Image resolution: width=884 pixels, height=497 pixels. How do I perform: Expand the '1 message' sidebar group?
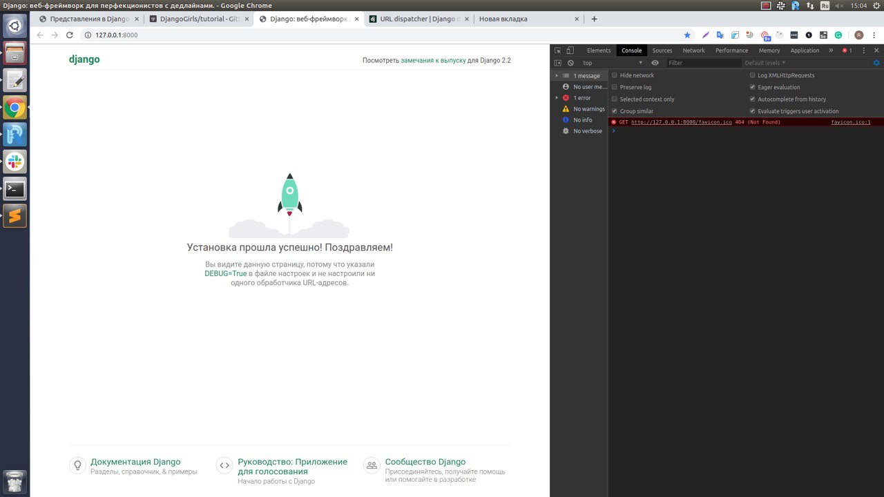click(557, 76)
